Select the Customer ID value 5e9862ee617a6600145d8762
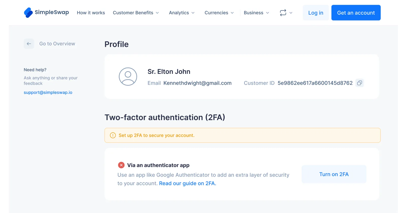This screenshot has height=213, width=406. 315,83
